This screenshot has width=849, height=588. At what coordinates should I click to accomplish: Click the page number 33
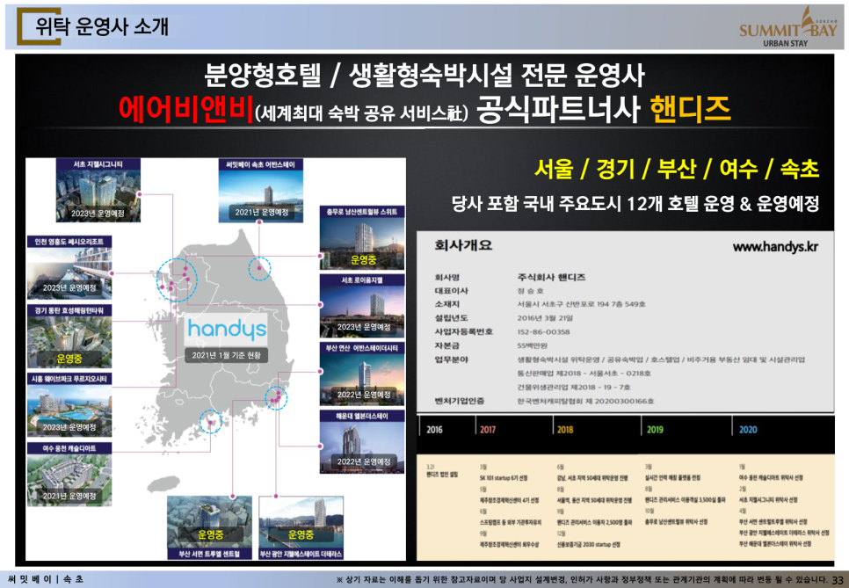pyautogui.click(x=838, y=579)
